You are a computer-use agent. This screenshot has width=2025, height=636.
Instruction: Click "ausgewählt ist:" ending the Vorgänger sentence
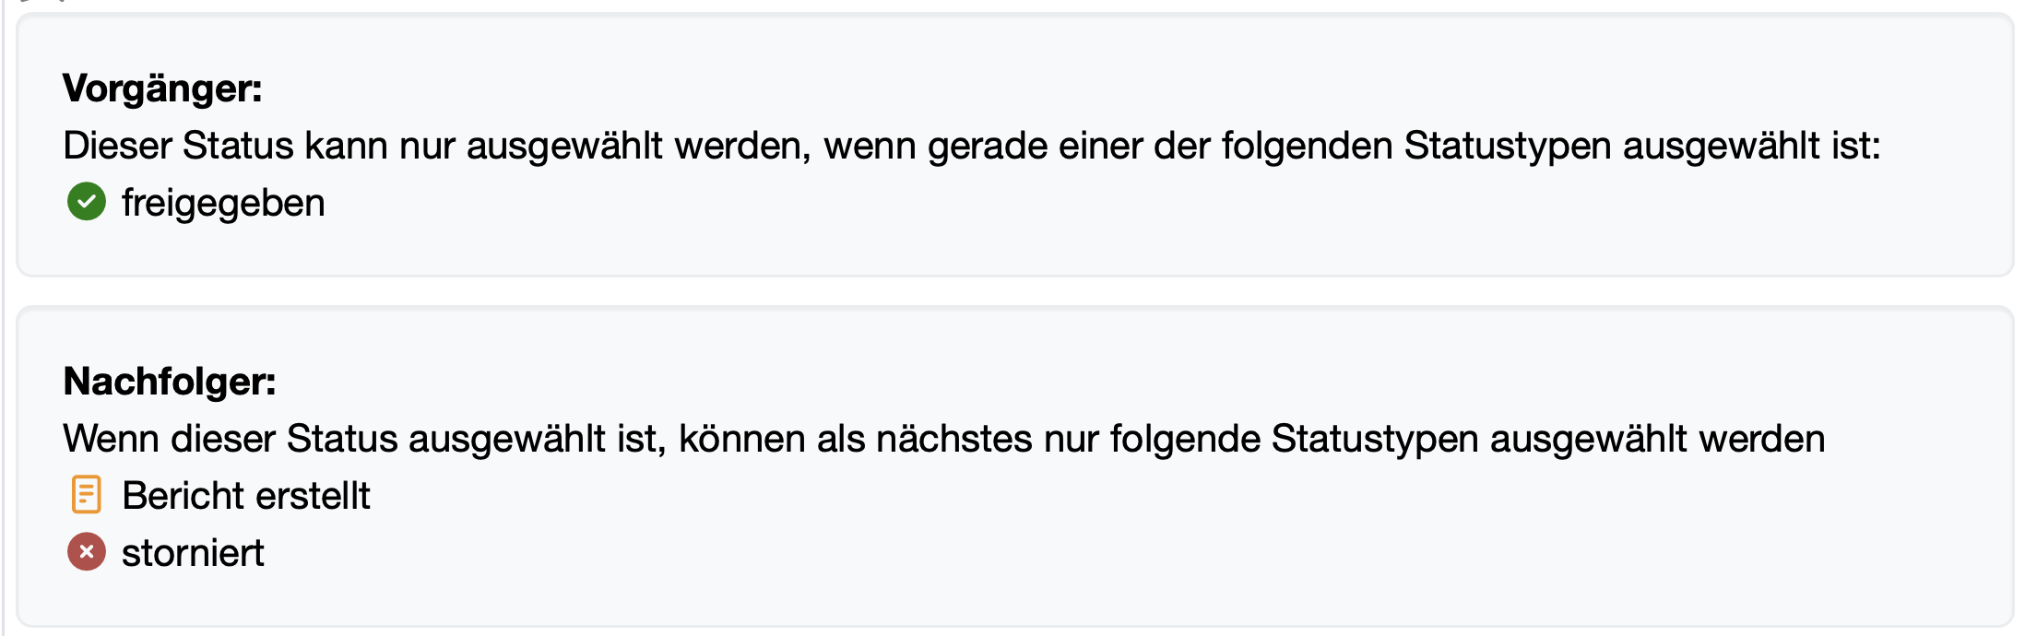click(1751, 146)
